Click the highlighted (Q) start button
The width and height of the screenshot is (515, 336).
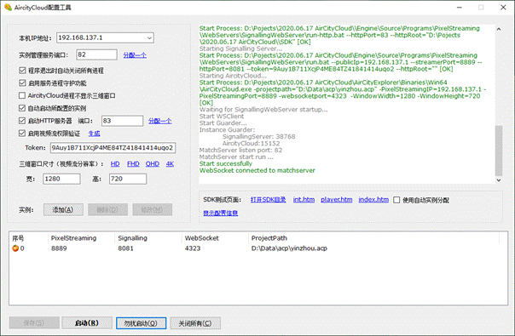[x=141, y=323]
